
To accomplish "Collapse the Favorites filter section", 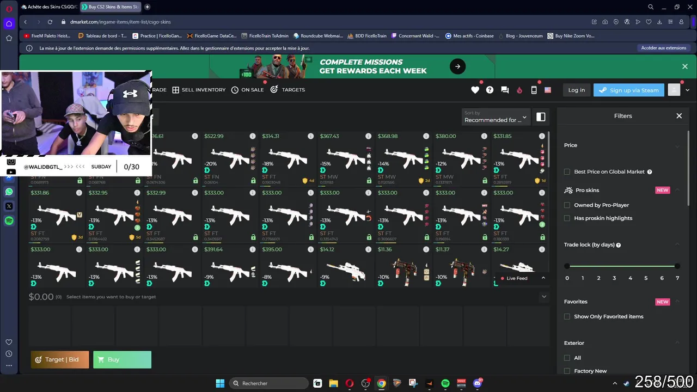I will (x=677, y=301).
